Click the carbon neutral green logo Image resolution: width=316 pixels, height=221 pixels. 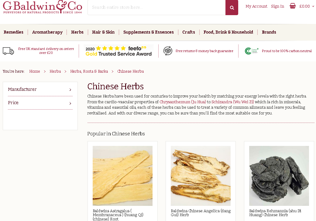pos(252,51)
